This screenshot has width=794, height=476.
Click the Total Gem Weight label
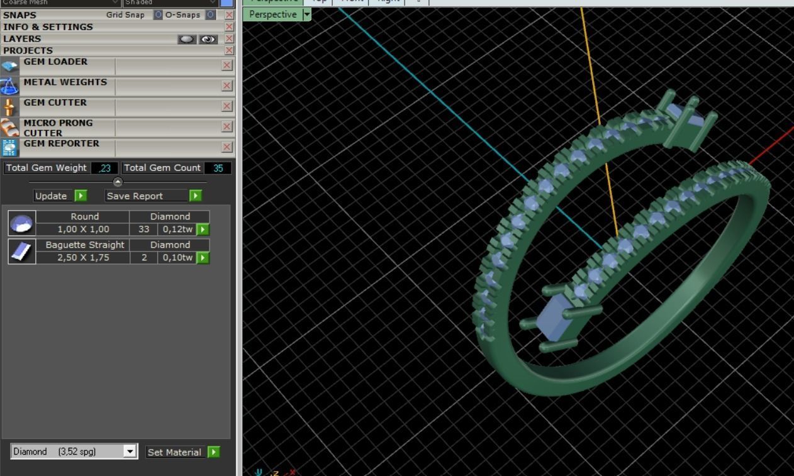coord(46,168)
